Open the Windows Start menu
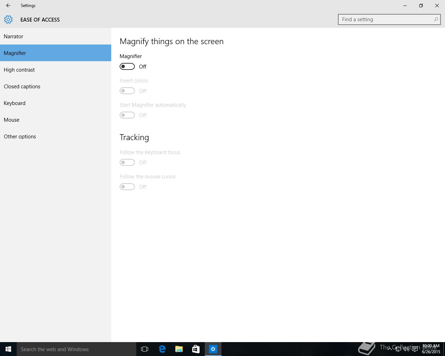The height and width of the screenshot is (356, 445). click(8, 349)
